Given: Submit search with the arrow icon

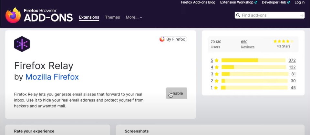Looking at the screenshot, I should point(302,15).
